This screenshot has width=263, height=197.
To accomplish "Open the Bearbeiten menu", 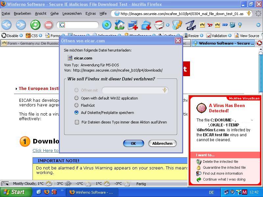I will click(22, 13).
